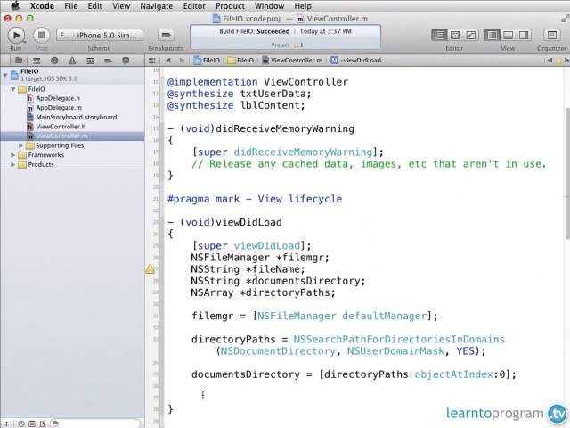Viewport: 570px width, 428px height.
Task: Open the Help menu
Action: pos(303,6)
